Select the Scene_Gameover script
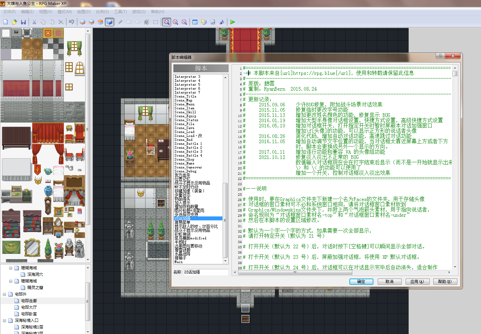Viewport: 481px width, 334px height. point(188,167)
